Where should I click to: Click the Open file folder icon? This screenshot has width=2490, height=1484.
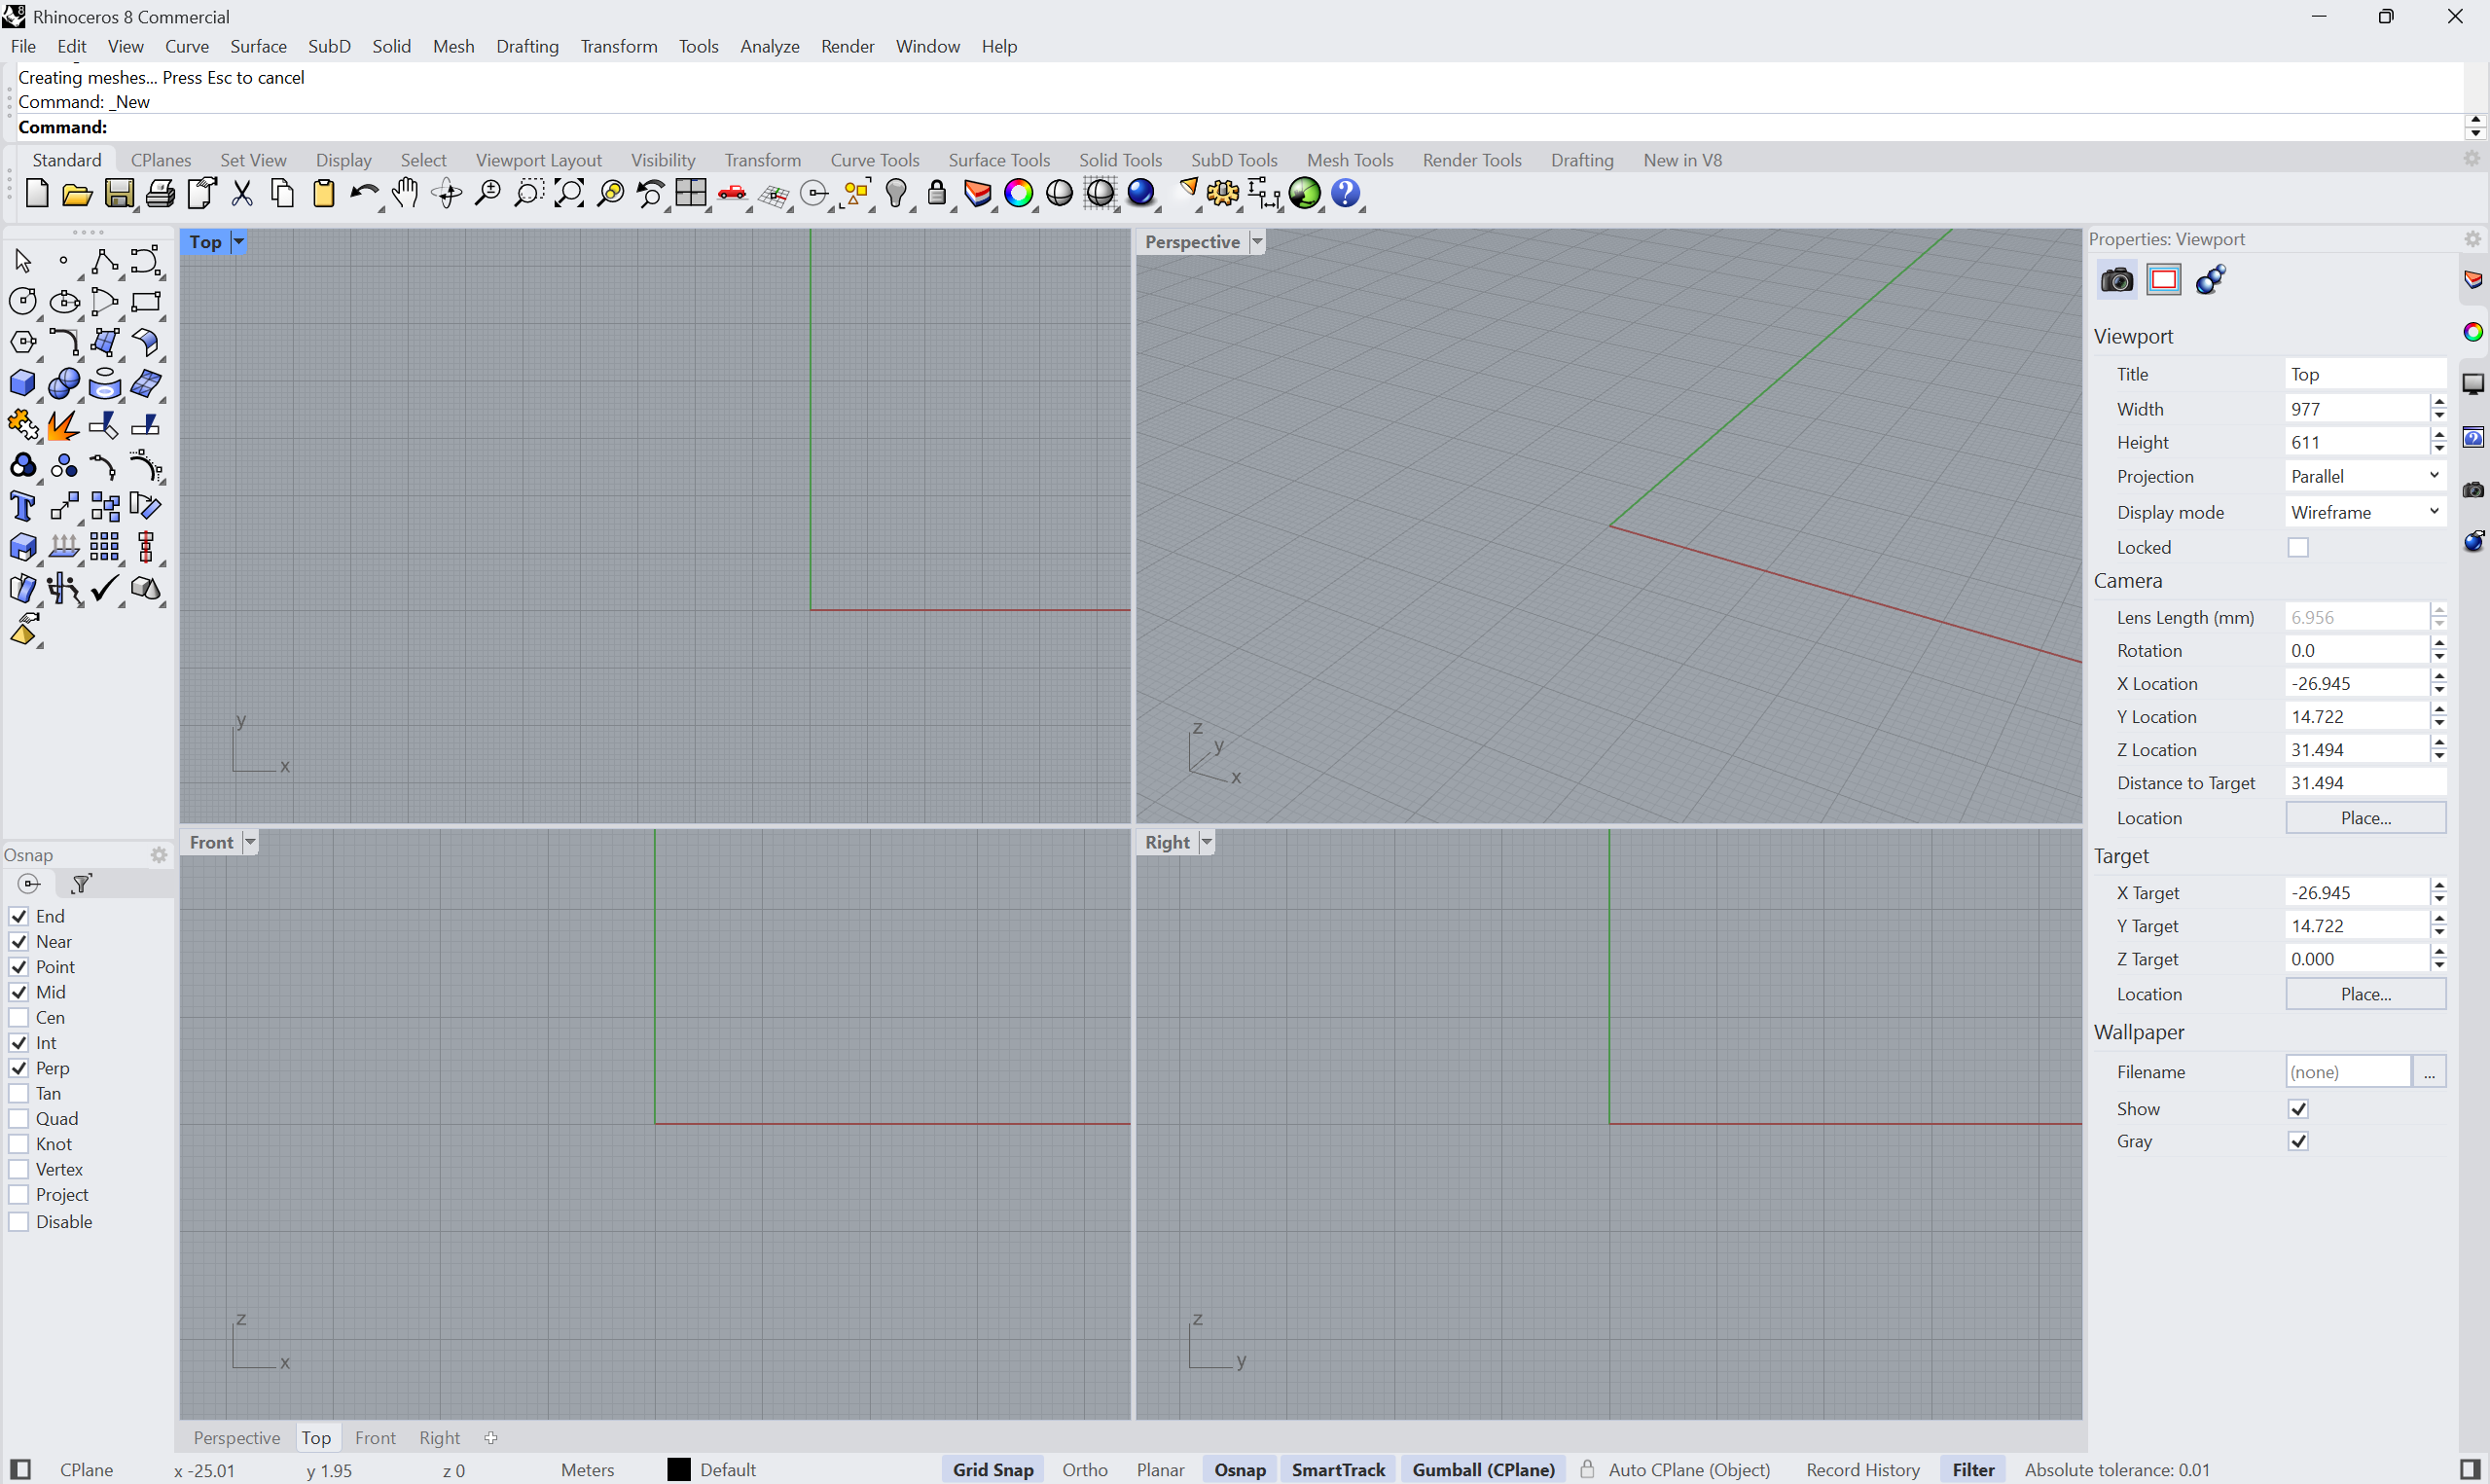77,194
